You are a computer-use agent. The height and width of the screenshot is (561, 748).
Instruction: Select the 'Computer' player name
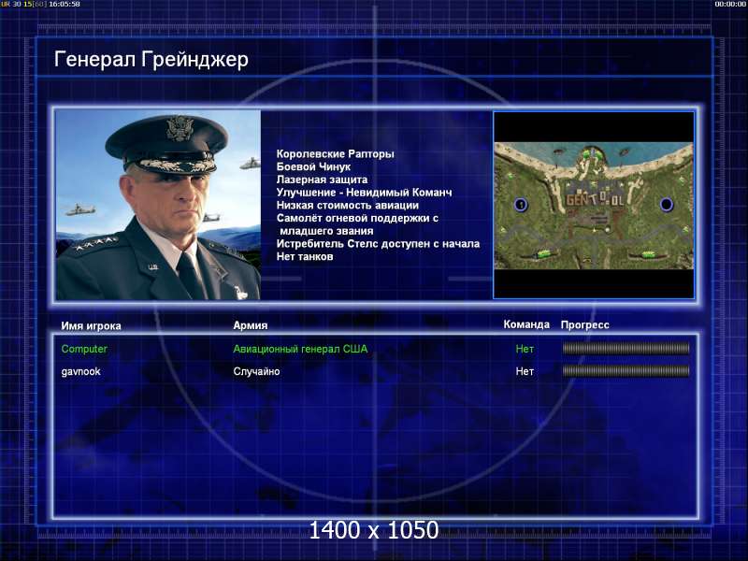(84, 349)
